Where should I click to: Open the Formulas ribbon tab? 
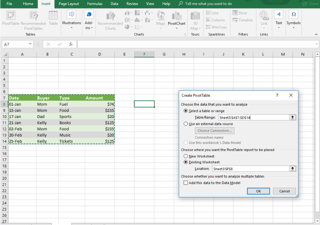[x=95, y=4]
